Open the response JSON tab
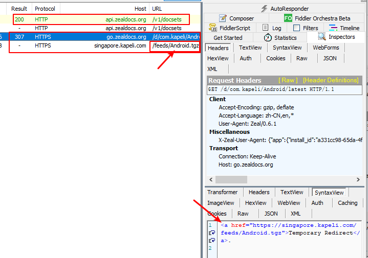Image resolution: width=368 pixels, height=258 pixels. pyautogui.click(x=271, y=214)
